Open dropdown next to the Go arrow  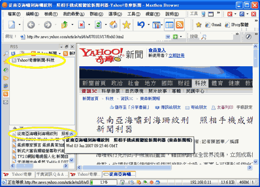tap(181, 37)
